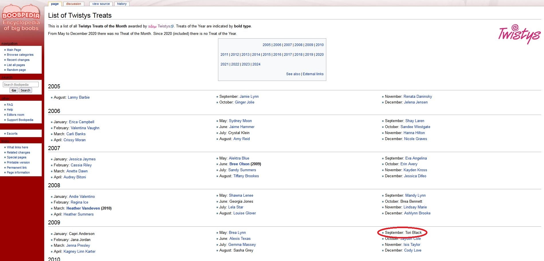Open Printable version link
Viewport: 544px width, 261px height.
18,162
